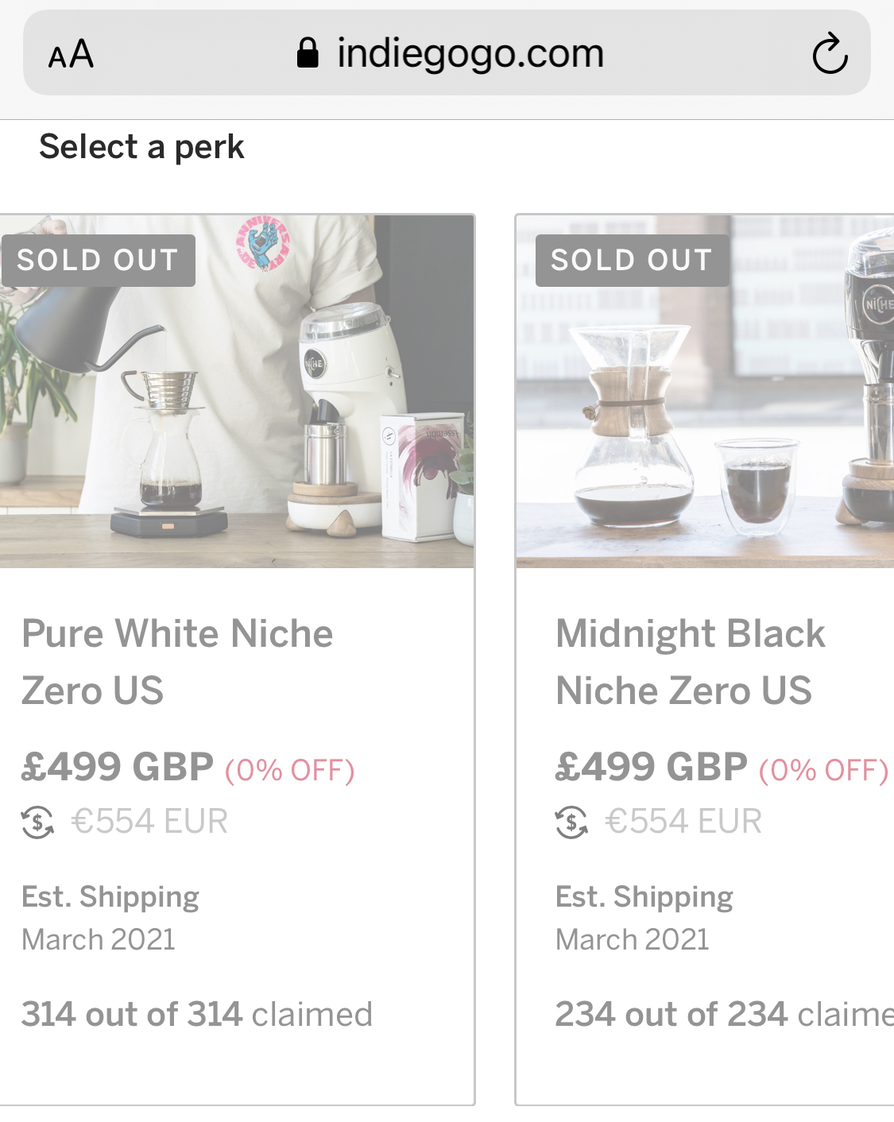
Task: Click the indiegogo.com address field
Action: point(470,53)
